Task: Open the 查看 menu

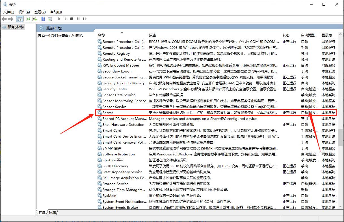Action: [x=40, y=12]
